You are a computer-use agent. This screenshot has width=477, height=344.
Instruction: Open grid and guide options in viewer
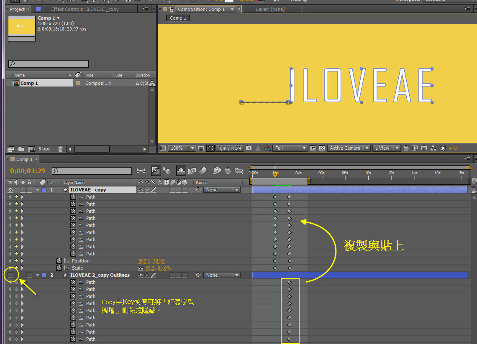pyautogui.click(x=201, y=148)
